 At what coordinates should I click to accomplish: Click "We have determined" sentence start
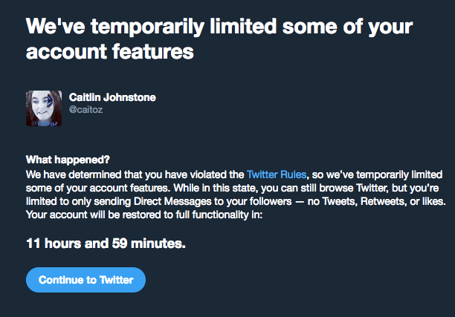tap(74, 174)
